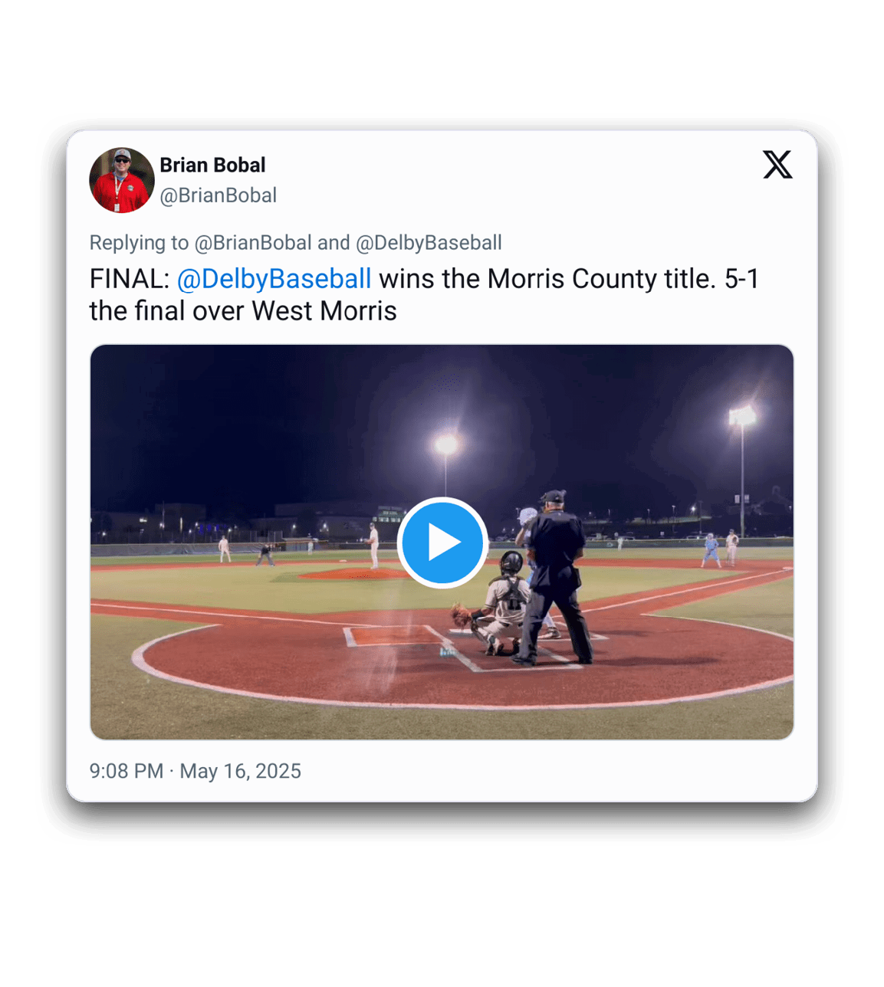The height and width of the screenshot is (987, 884).
Task: Click the May 16, 2025 date
Action: click(240, 771)
